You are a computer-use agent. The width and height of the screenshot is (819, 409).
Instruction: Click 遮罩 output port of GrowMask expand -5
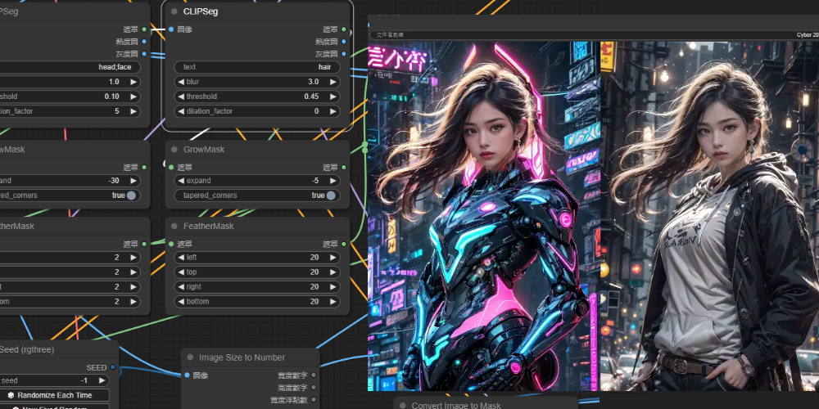[343, 168]
